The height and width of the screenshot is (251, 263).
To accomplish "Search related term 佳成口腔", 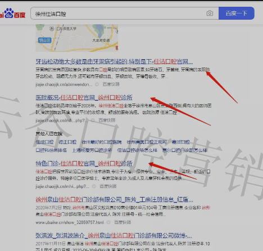I will pyautogui.click(x=44, y=142).
